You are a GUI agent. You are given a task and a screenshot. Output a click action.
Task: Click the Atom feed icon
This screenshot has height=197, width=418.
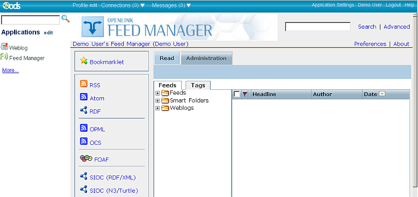(x=84, y=97)
